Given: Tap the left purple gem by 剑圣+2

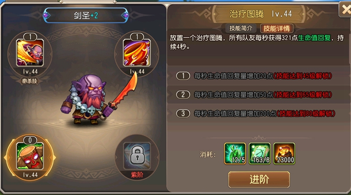Looking at the screenshot, I should (x=46, y=15).
